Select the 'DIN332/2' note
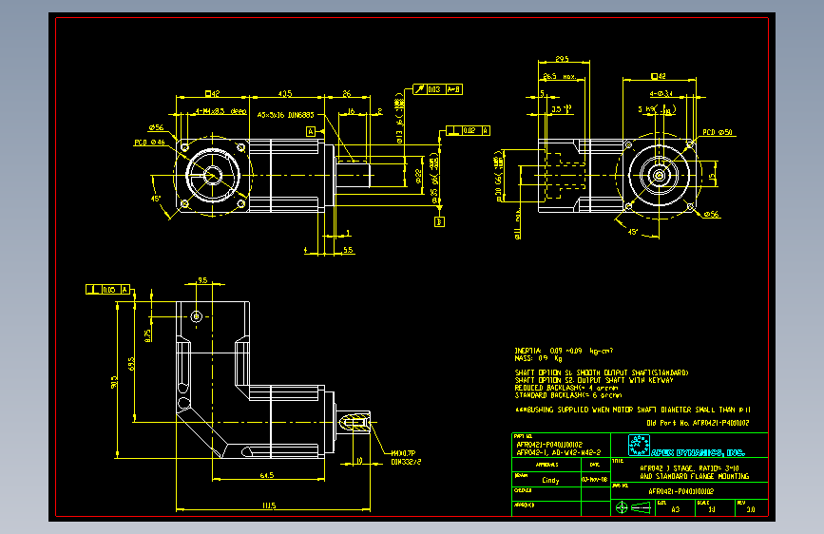Viewport: 824px width, 534px height. tap(406, 462)
